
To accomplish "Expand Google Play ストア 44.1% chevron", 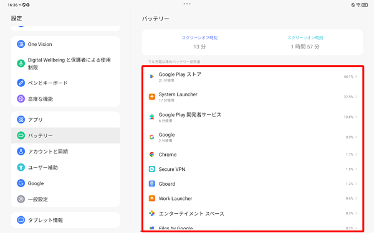I will point(356,76).
